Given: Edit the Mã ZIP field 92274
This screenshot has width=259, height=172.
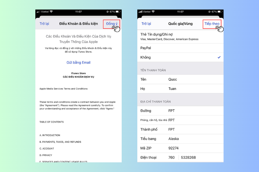Looking at the screenshot, I should (x=180, y=148).
